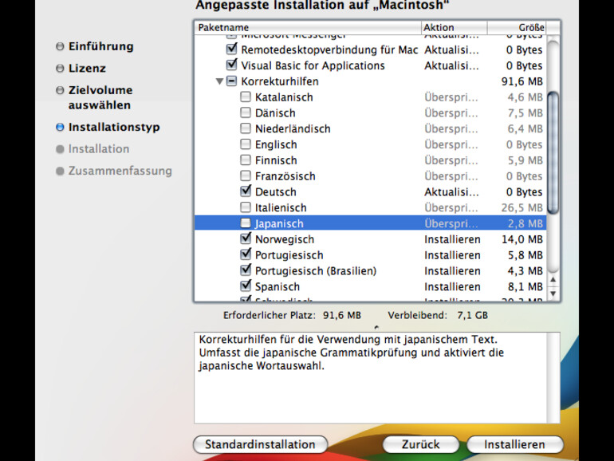
Task: Tick the Französisch checkbox
Action: [x=246, y=175]
